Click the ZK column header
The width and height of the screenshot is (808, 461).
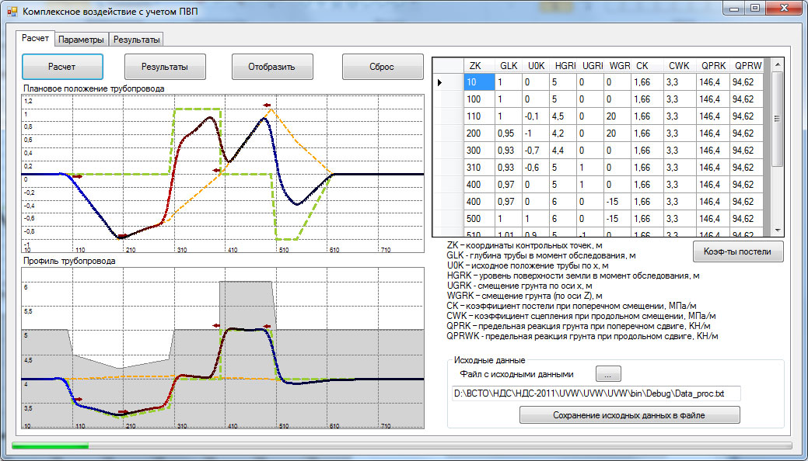pyautogui.click(x=479, y=66)
